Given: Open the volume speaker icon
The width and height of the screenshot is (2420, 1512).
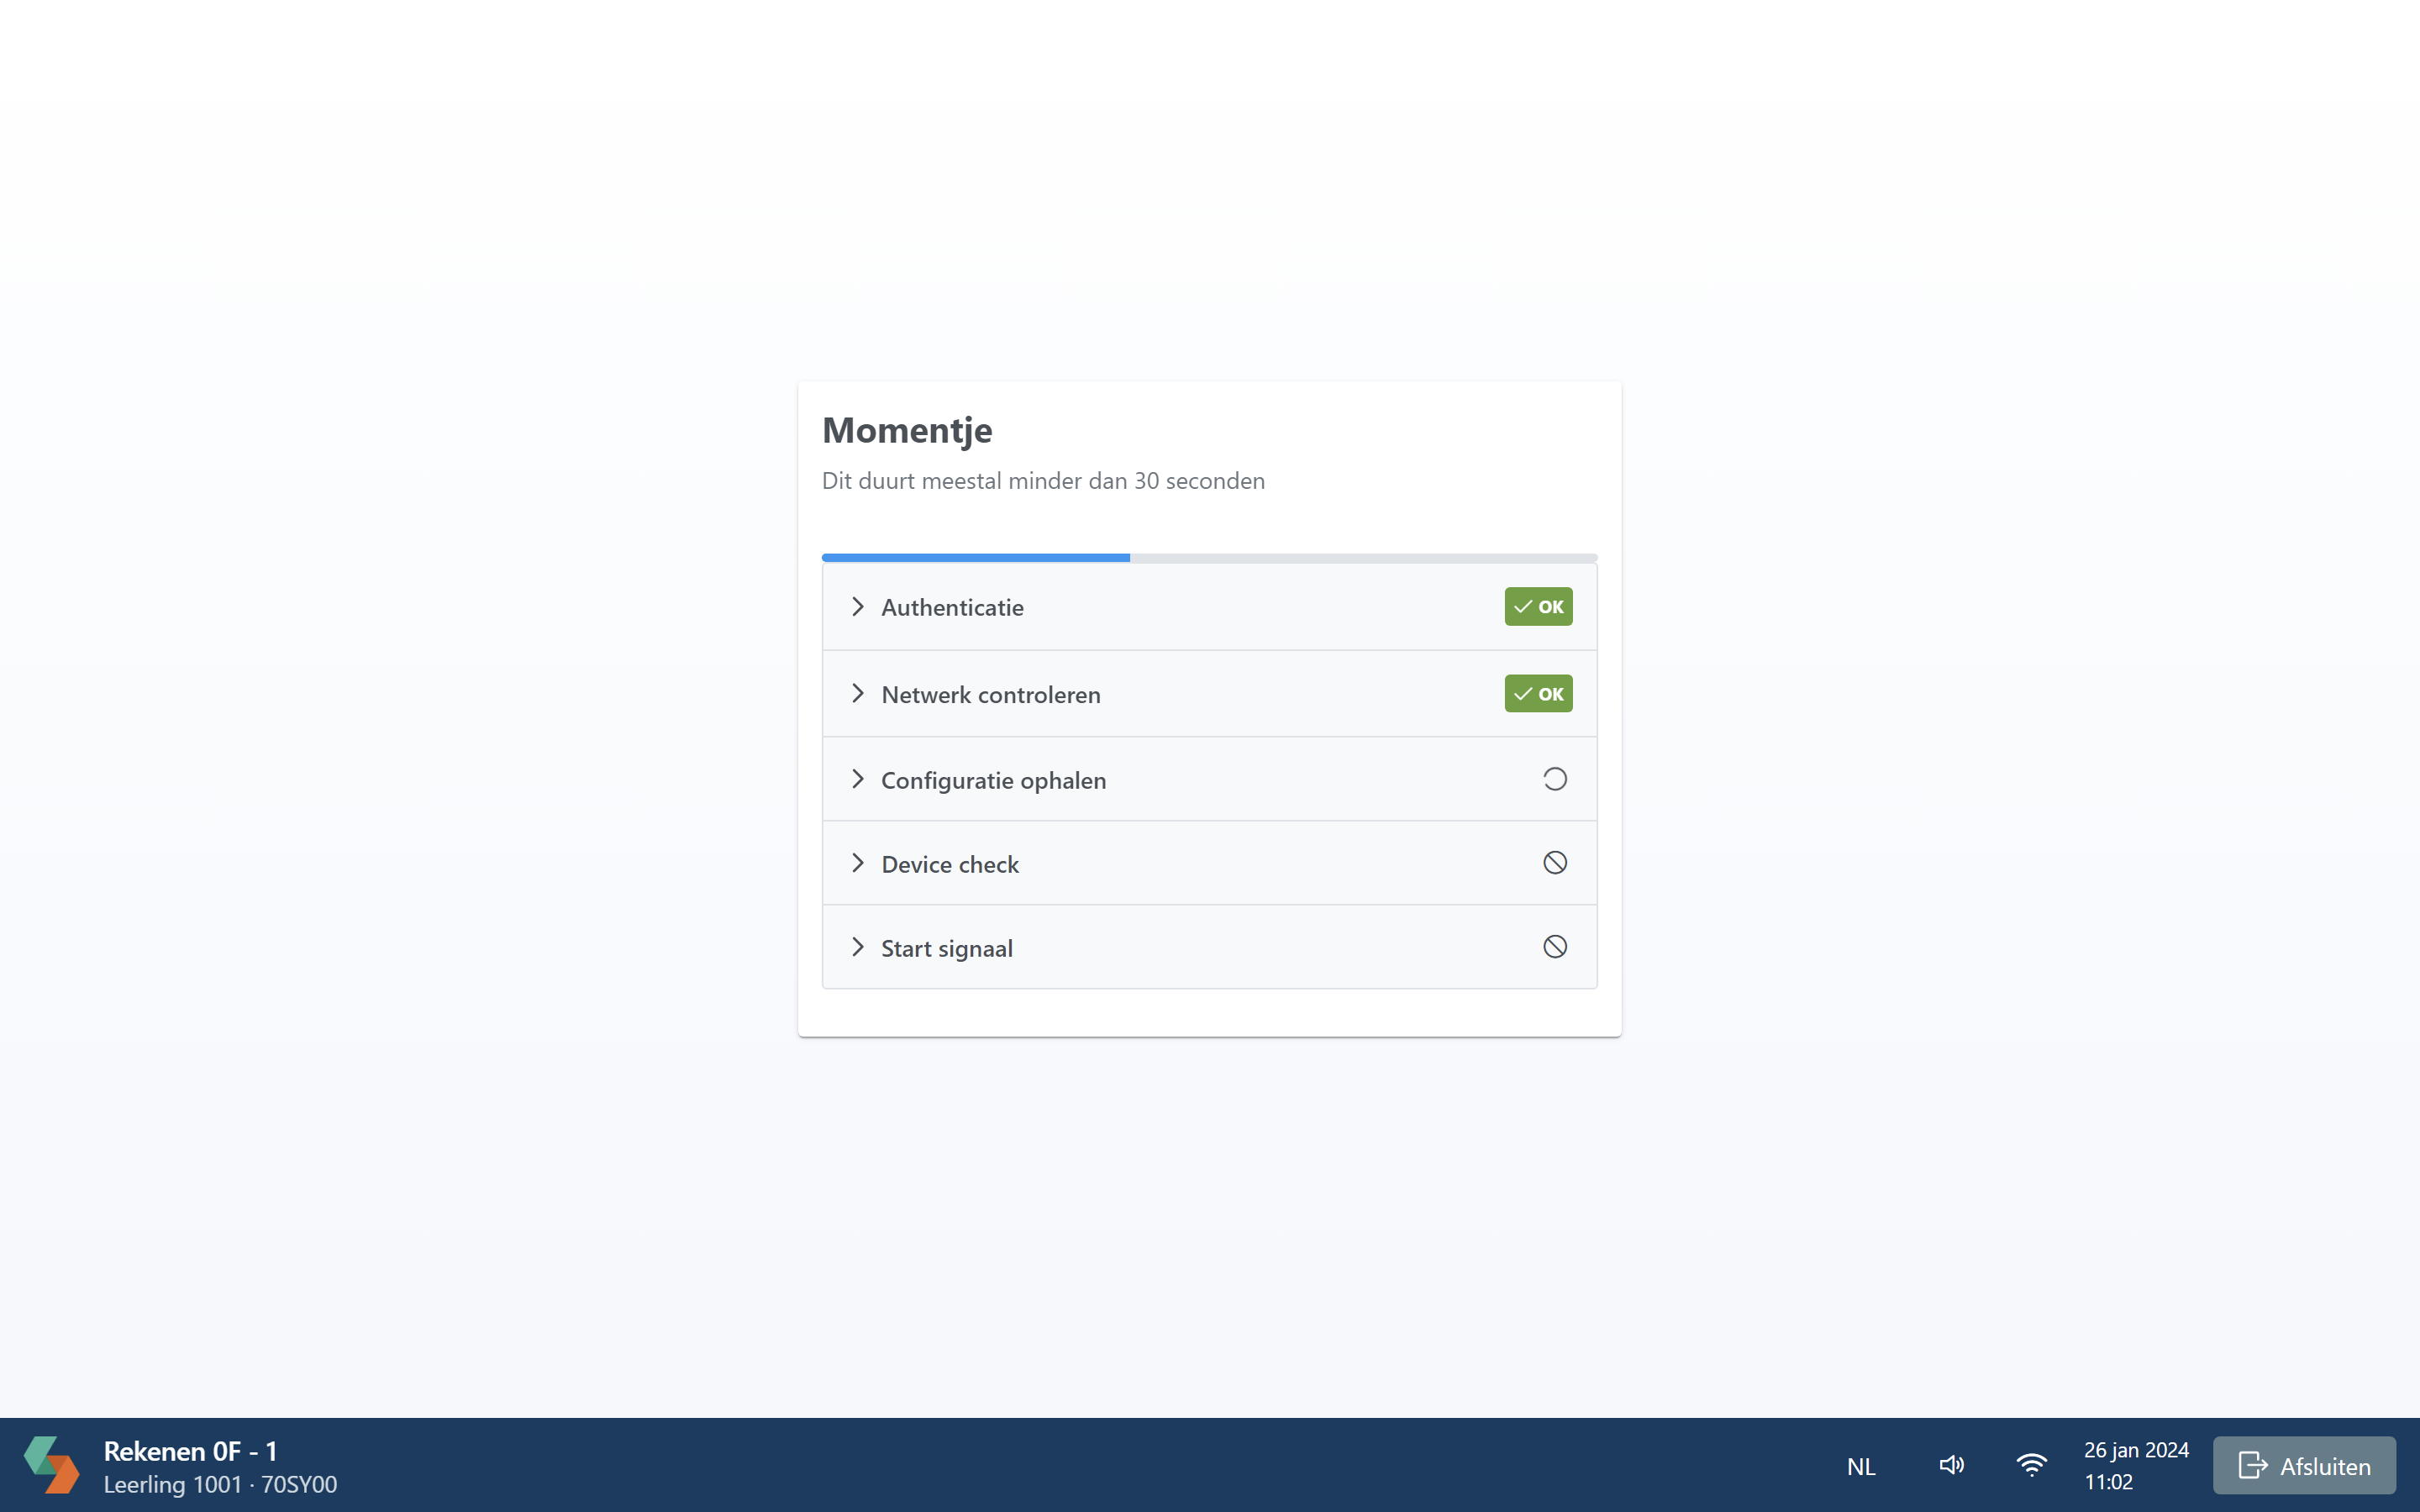Looking at the screenshot, I should point(1951,1465).
